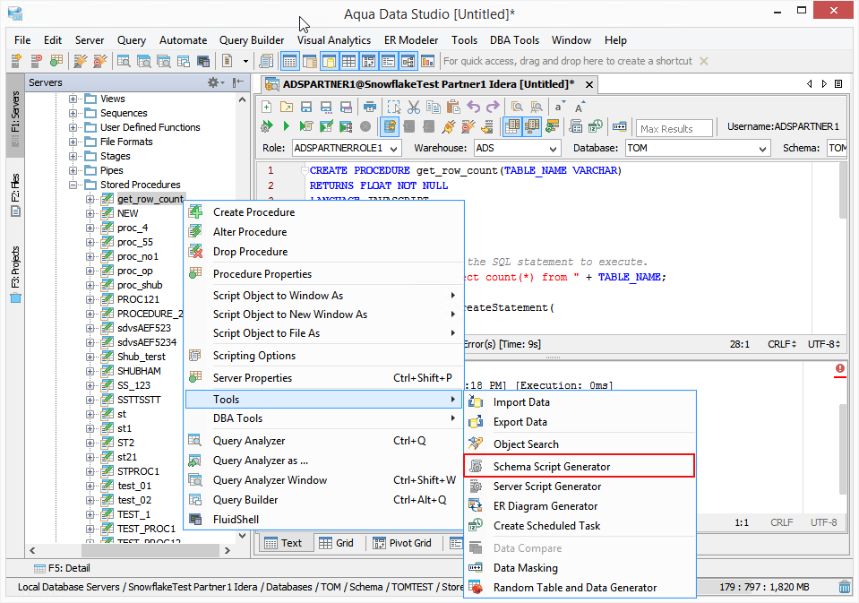Viewport: 859px width, 603px height.
Task: Click the Save floppy disk icon
Action: tap(305, 107)
